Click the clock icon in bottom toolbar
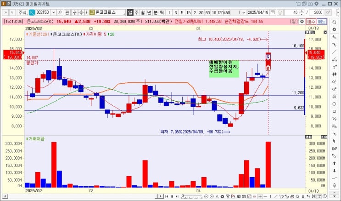The image size is (341, 201). [324, 196]
